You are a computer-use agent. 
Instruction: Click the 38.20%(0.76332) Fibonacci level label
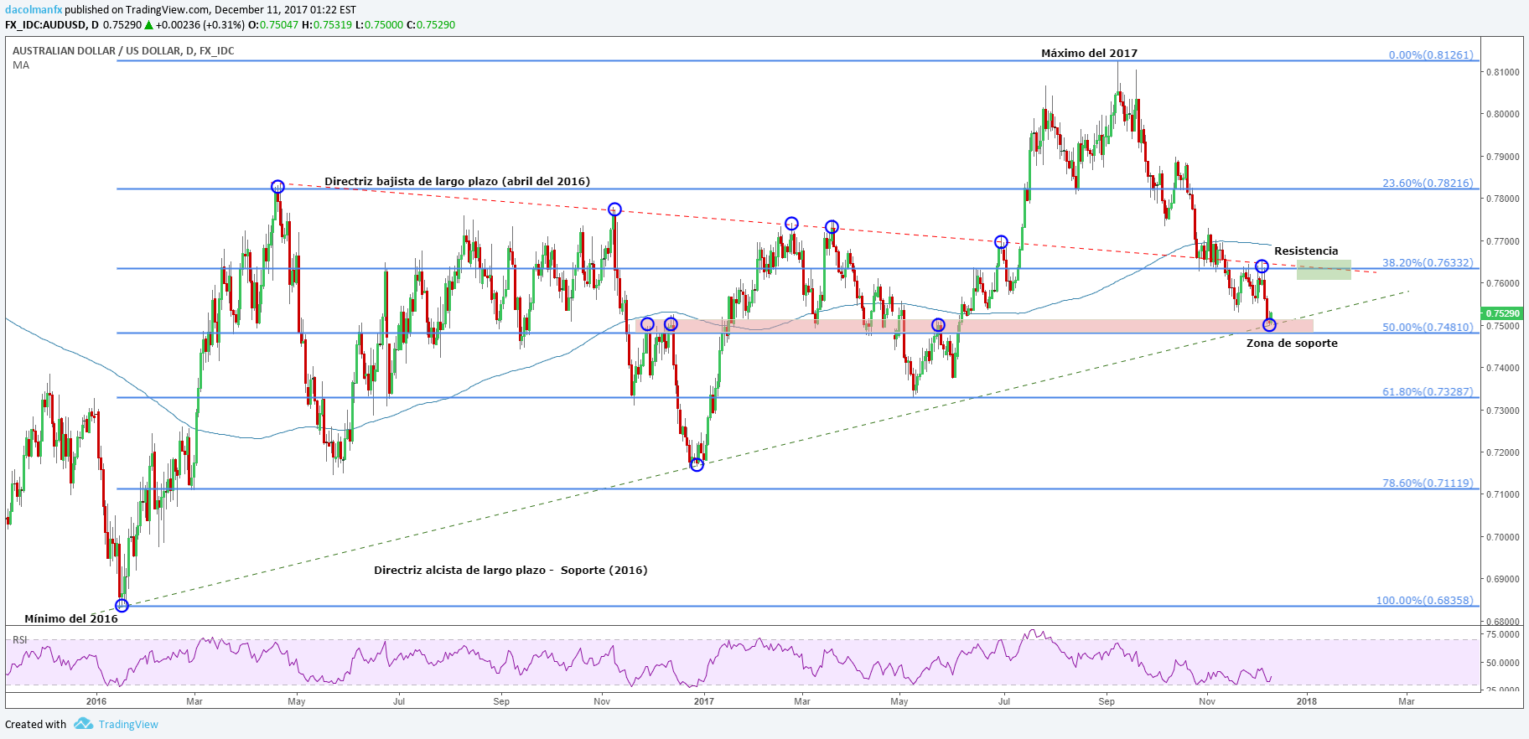1428,263
